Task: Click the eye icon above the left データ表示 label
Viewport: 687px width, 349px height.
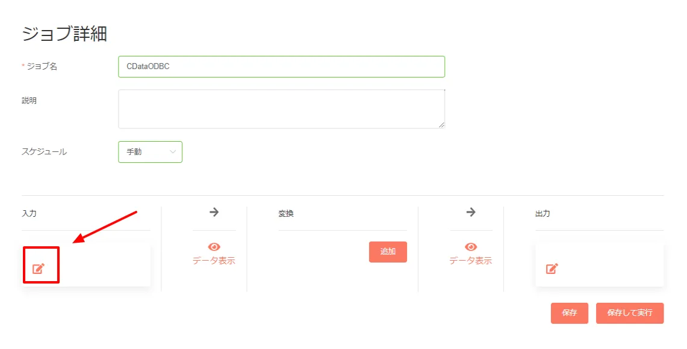Action: coord(214,245)
